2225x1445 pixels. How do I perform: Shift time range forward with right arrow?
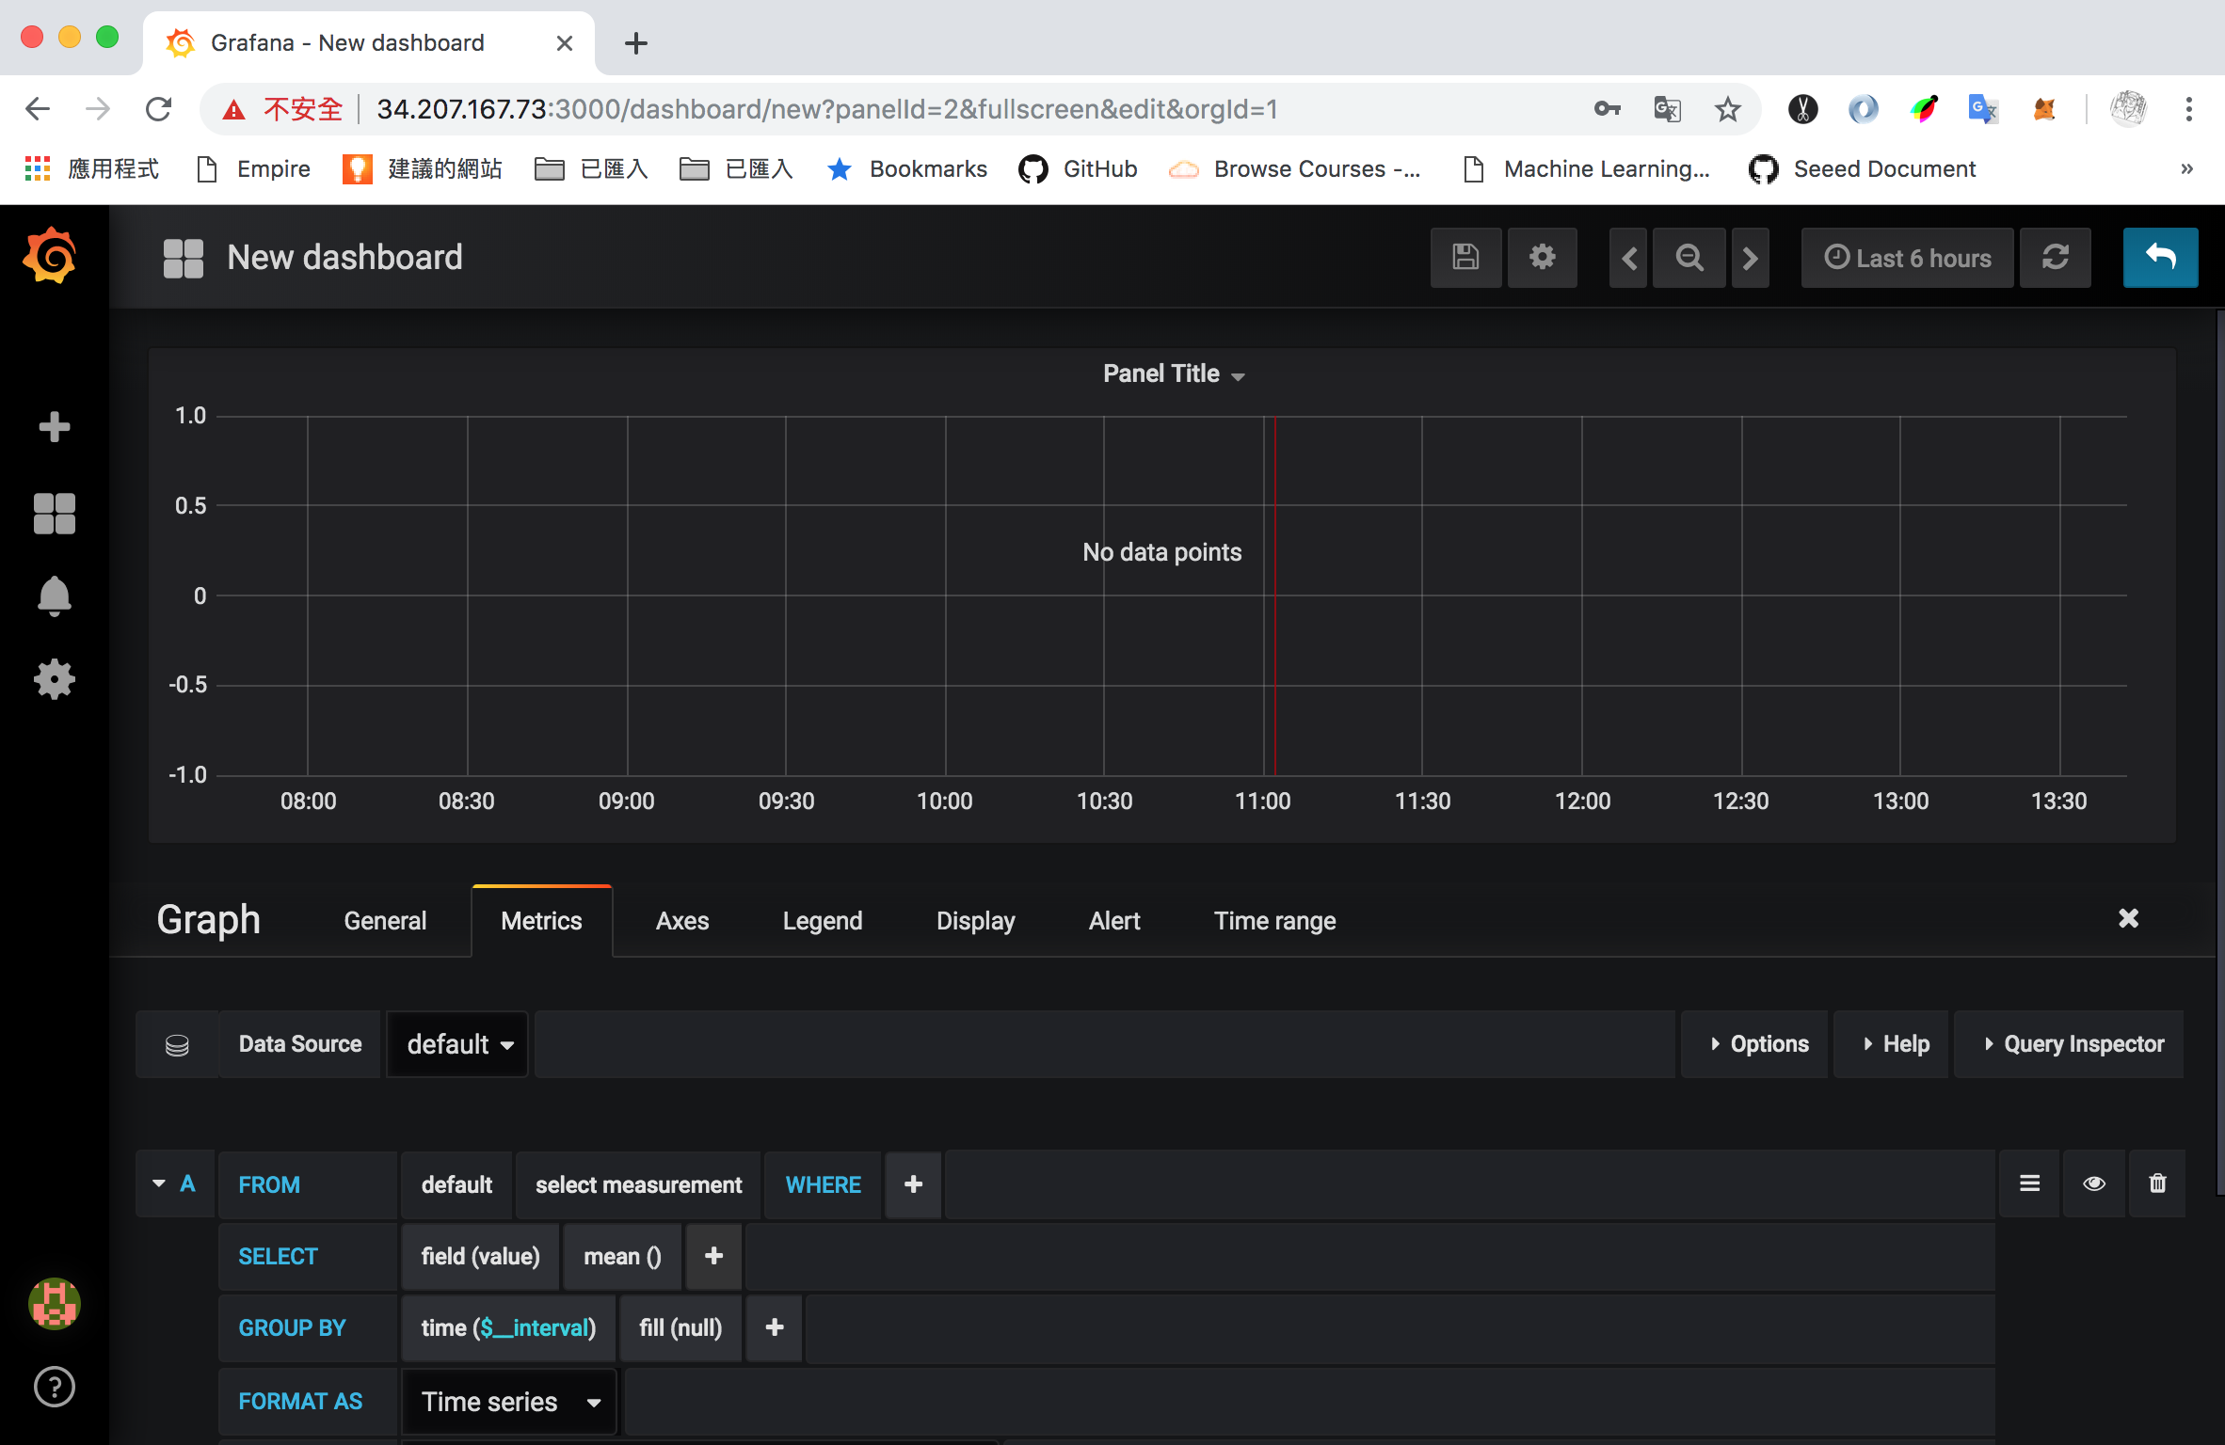(1750, 258)
